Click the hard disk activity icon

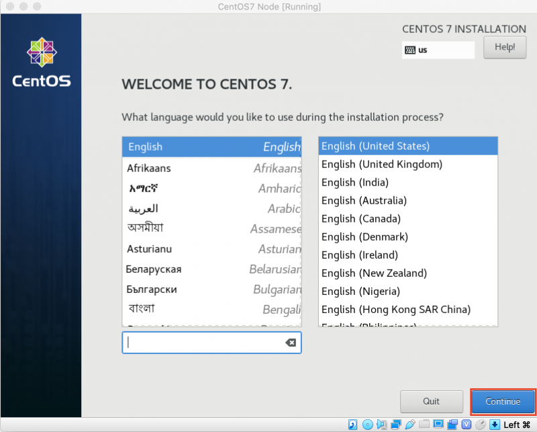[353, 425]
